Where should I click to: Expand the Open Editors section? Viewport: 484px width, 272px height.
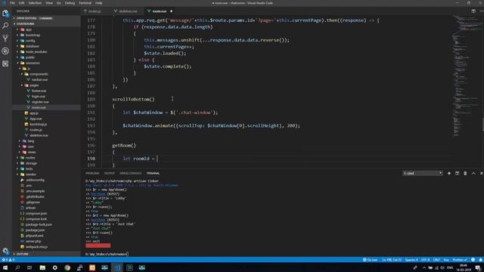[x=46, y=18]
